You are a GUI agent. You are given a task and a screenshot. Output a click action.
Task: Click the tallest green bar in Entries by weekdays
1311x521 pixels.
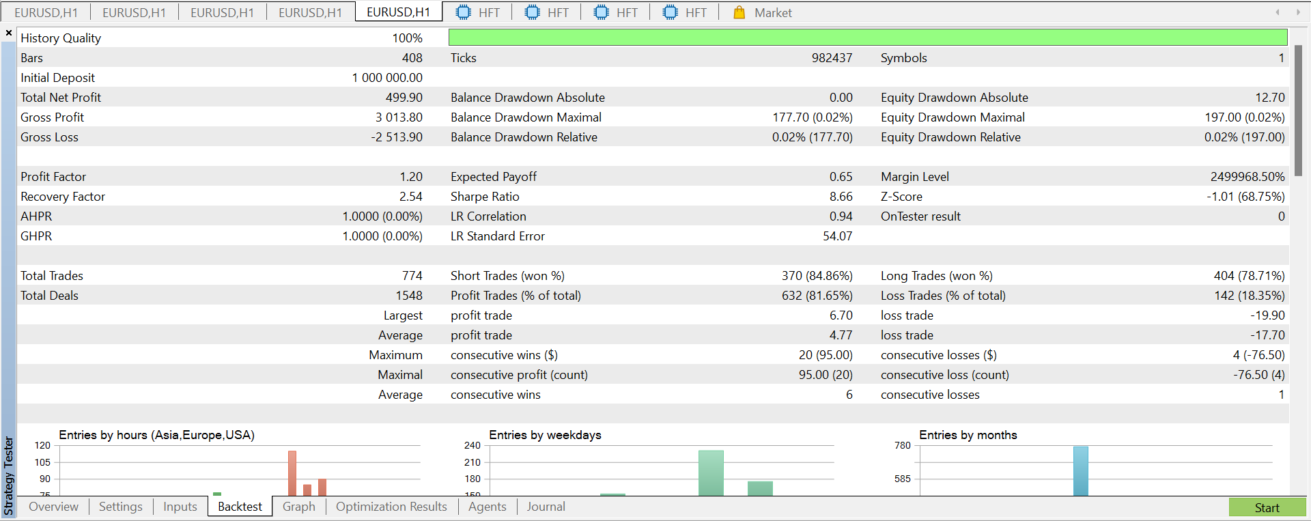pyautogui.click(x=711, y=473)
